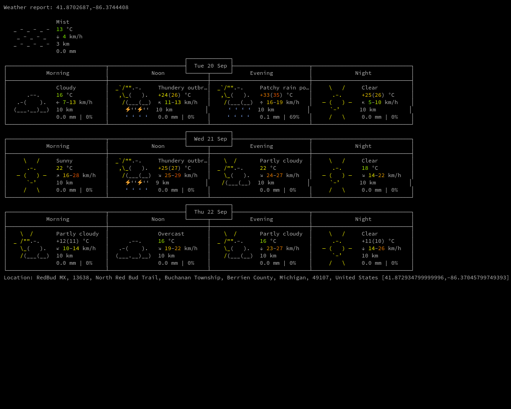The width and height of the screenshot is (511, 409).
Task: Click the thunderstorm icon for Tue 20 Sep Noon
Action: click(133, 102)
